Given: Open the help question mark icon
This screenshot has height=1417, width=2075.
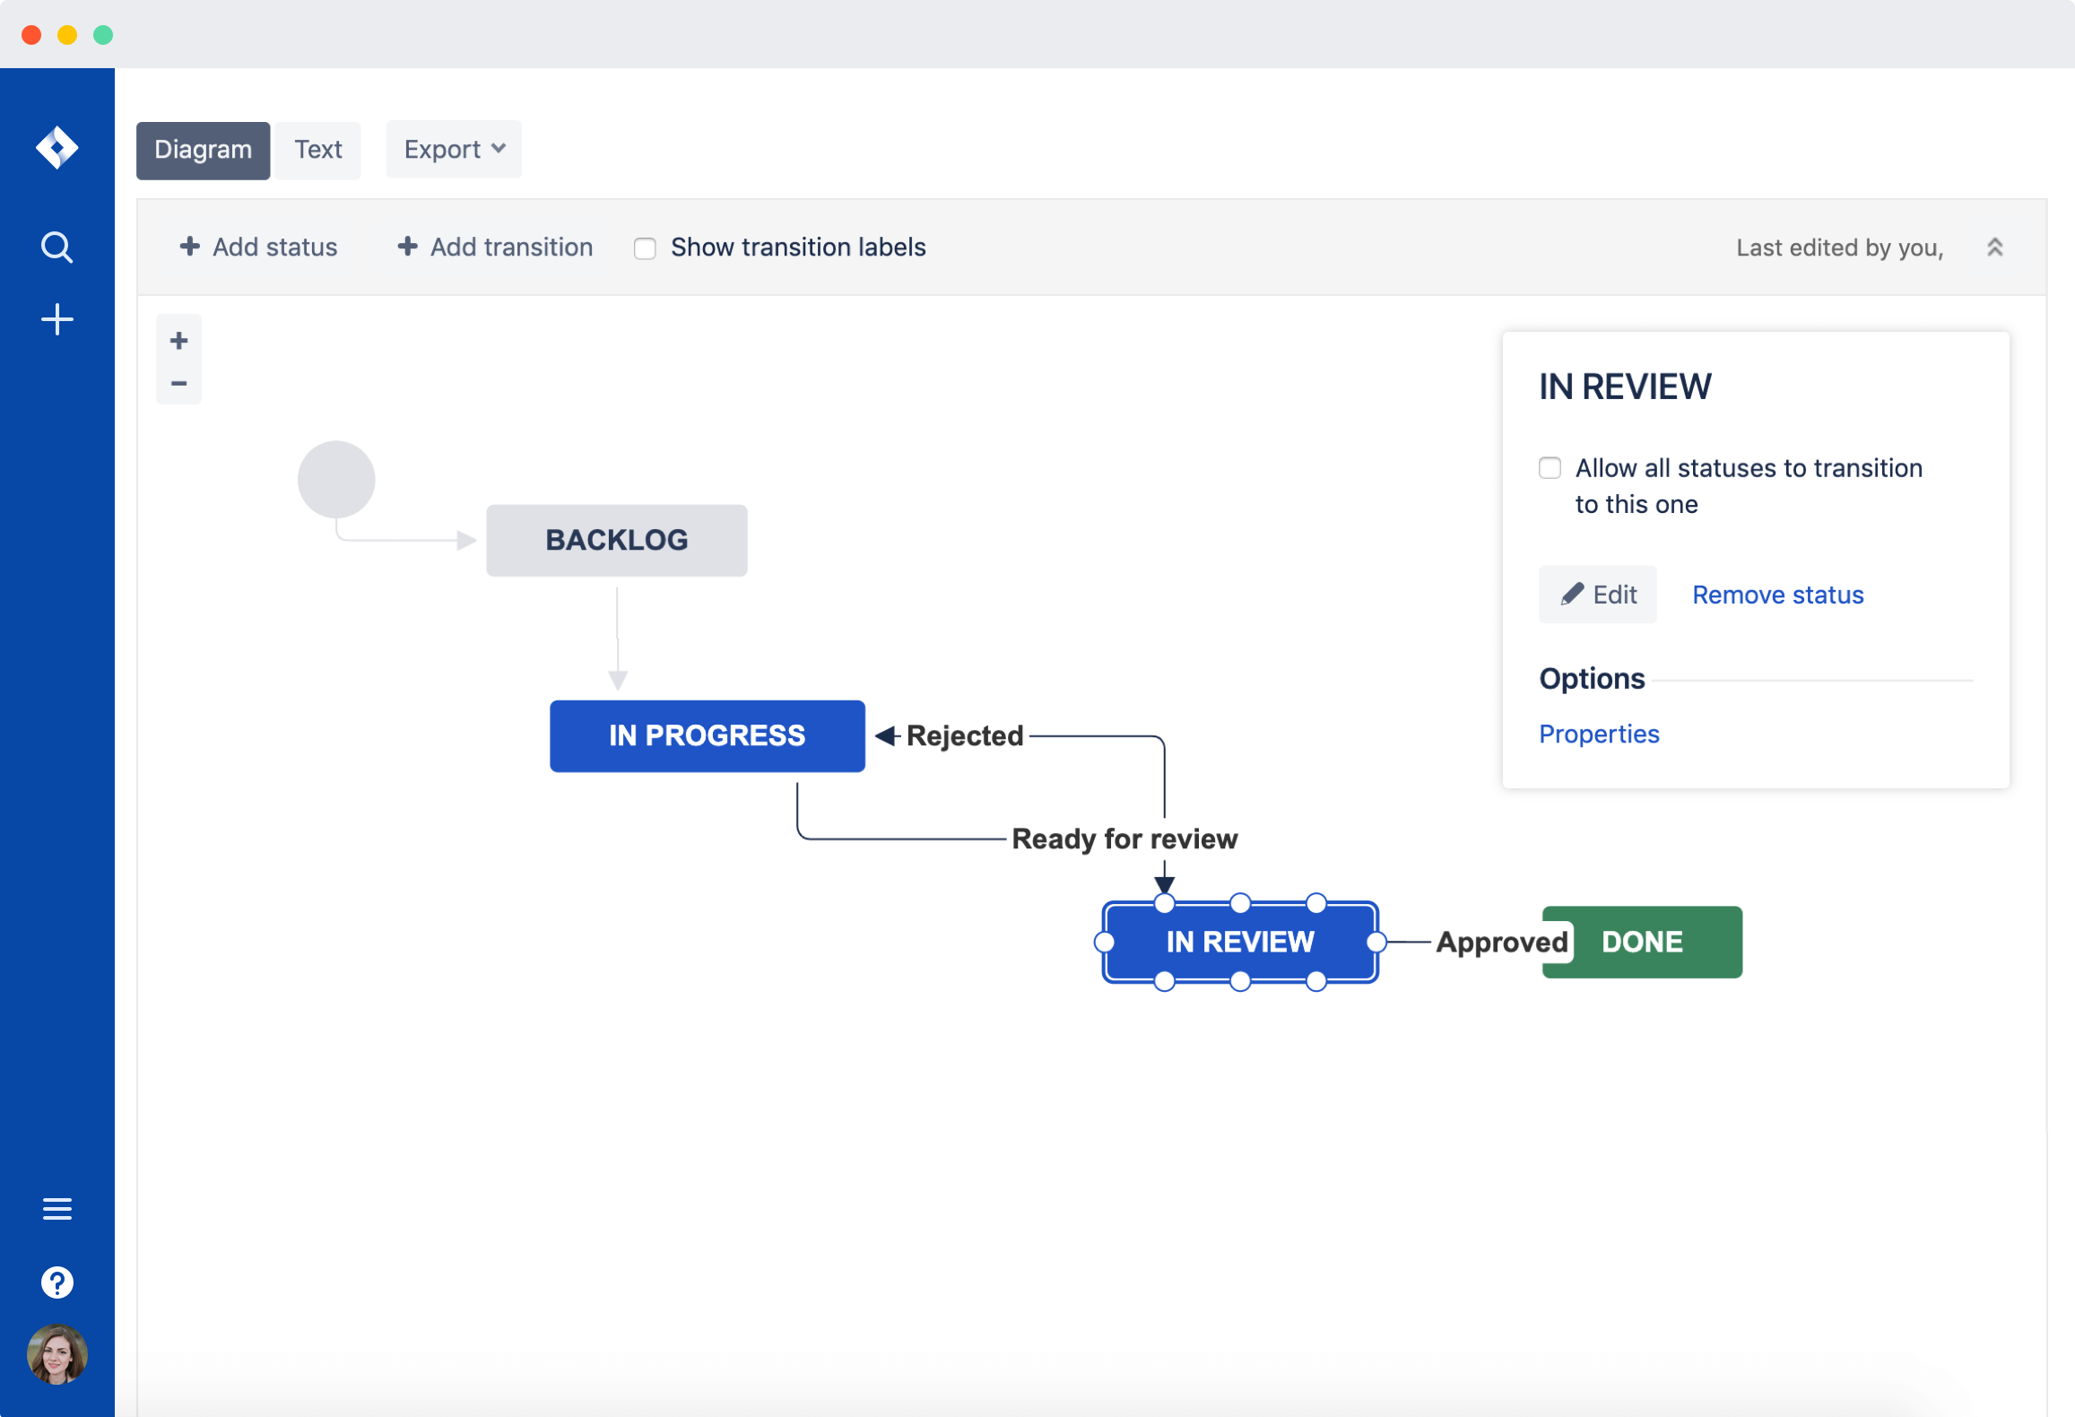Looking at the screenshot, I should [56, 1282].
